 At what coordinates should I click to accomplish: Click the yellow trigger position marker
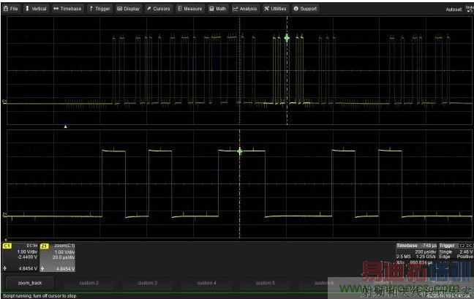[x=66, y=126]
